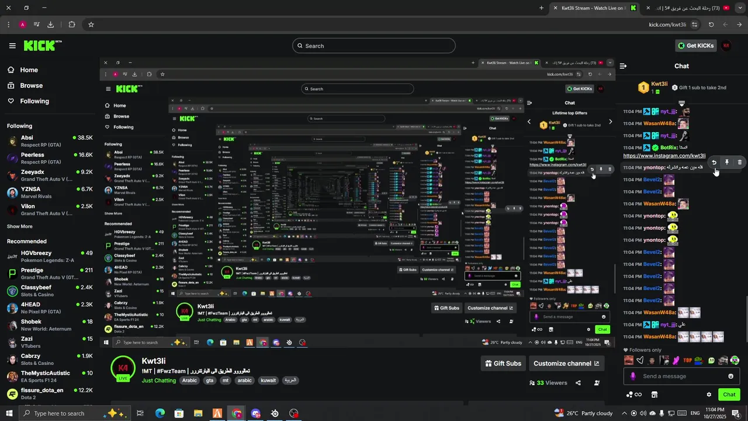Viewport: 748px width, 421px height.
Task: Open Following in the sidebar
Action: [x=34, y=101]
